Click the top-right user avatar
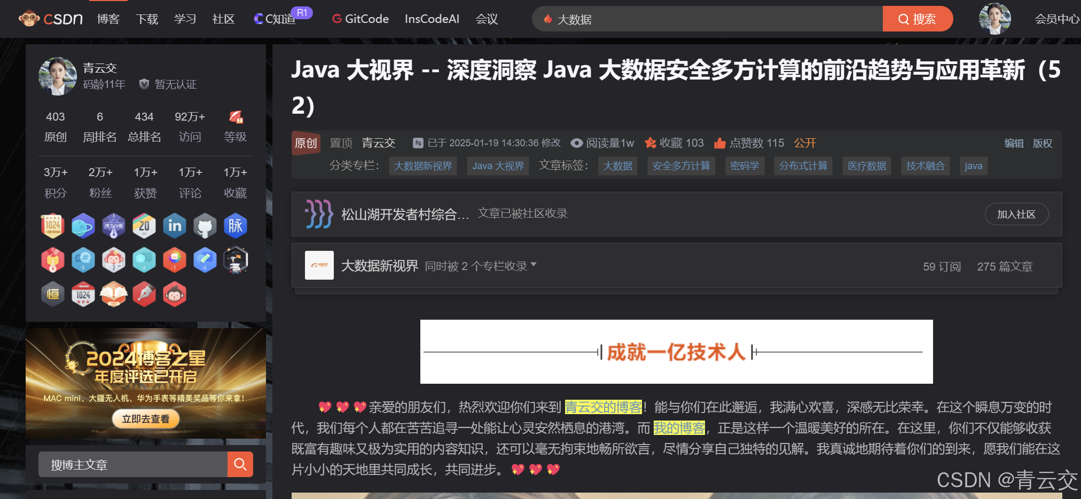1081x499 pixels. [994, 19]
